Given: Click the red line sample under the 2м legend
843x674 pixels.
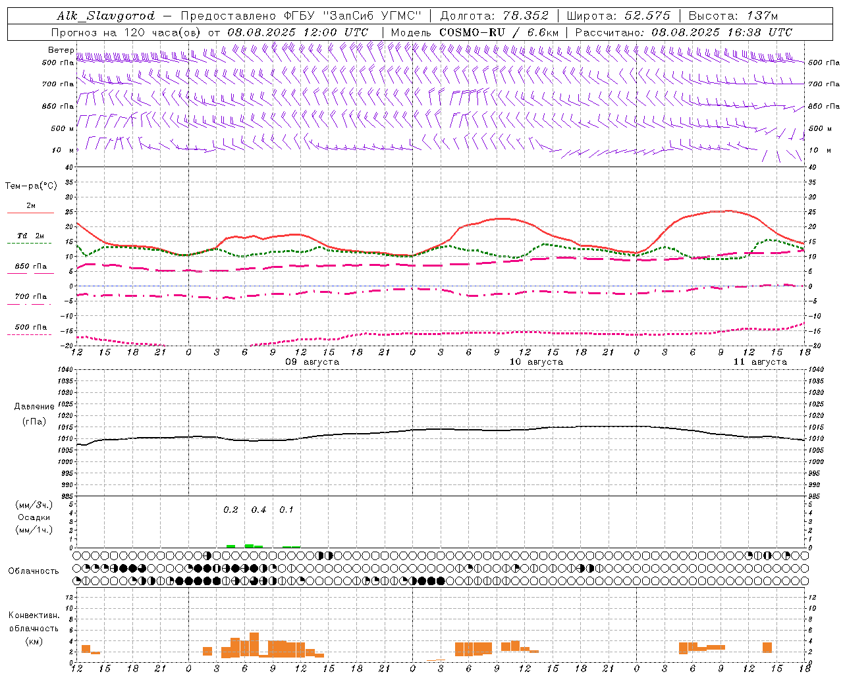Looking at the screenshot, I should click(30, 213).
